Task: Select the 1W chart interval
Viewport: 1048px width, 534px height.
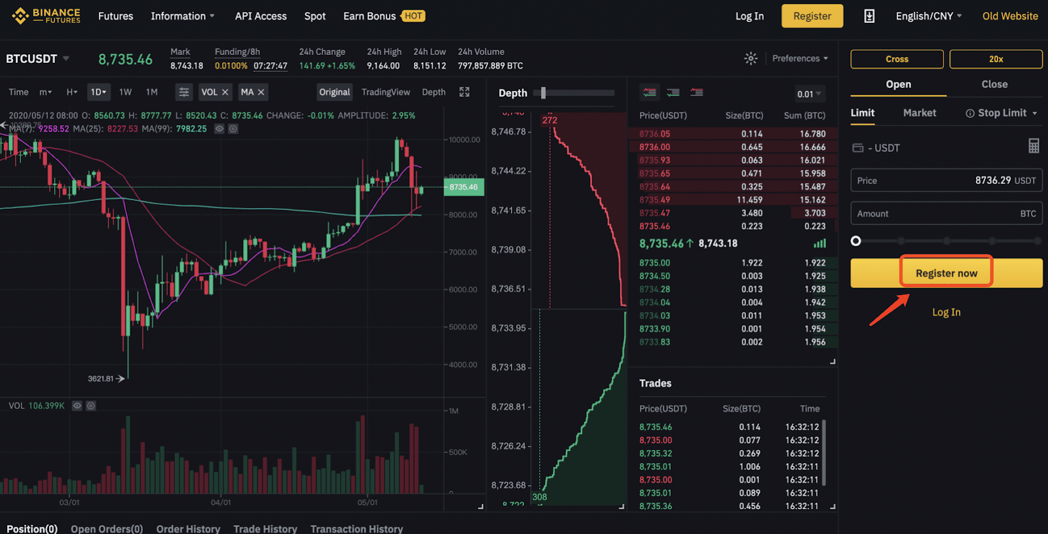Action: pos(126,92)
